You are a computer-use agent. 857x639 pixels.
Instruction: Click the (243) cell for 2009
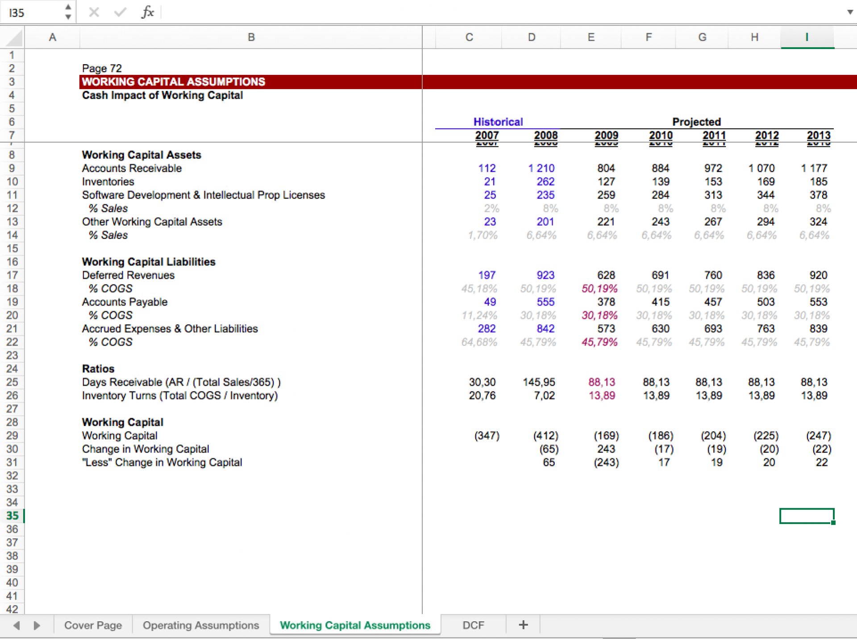606,462
